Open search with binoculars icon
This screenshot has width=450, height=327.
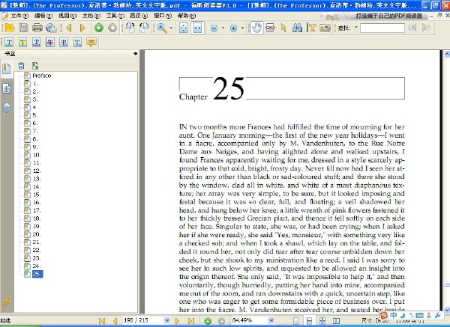point(297,28)
